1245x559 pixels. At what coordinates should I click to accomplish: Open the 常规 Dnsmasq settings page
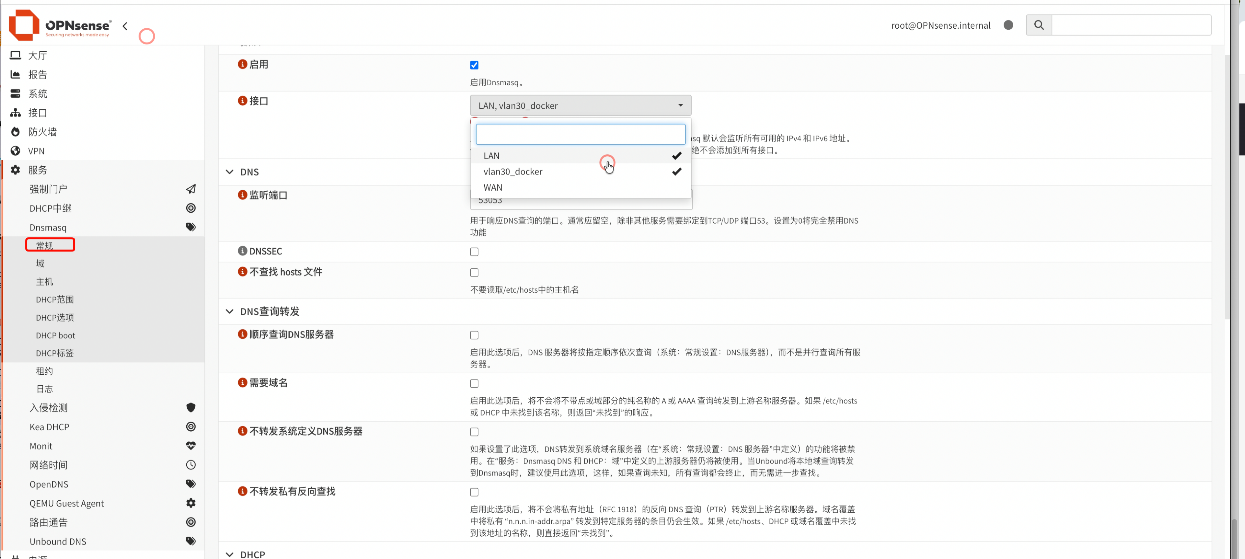click(x=44, y=246)
